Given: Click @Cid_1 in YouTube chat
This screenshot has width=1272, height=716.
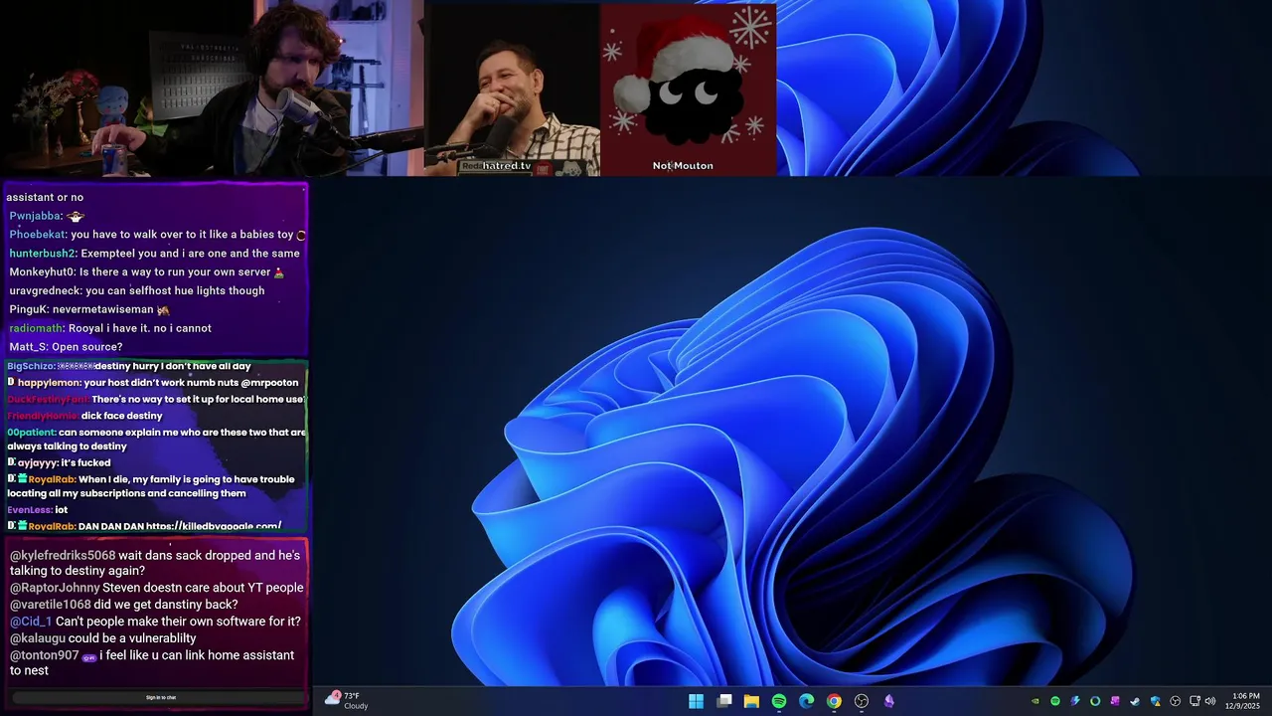Looking at the screenshot, I should click(31, 622).
